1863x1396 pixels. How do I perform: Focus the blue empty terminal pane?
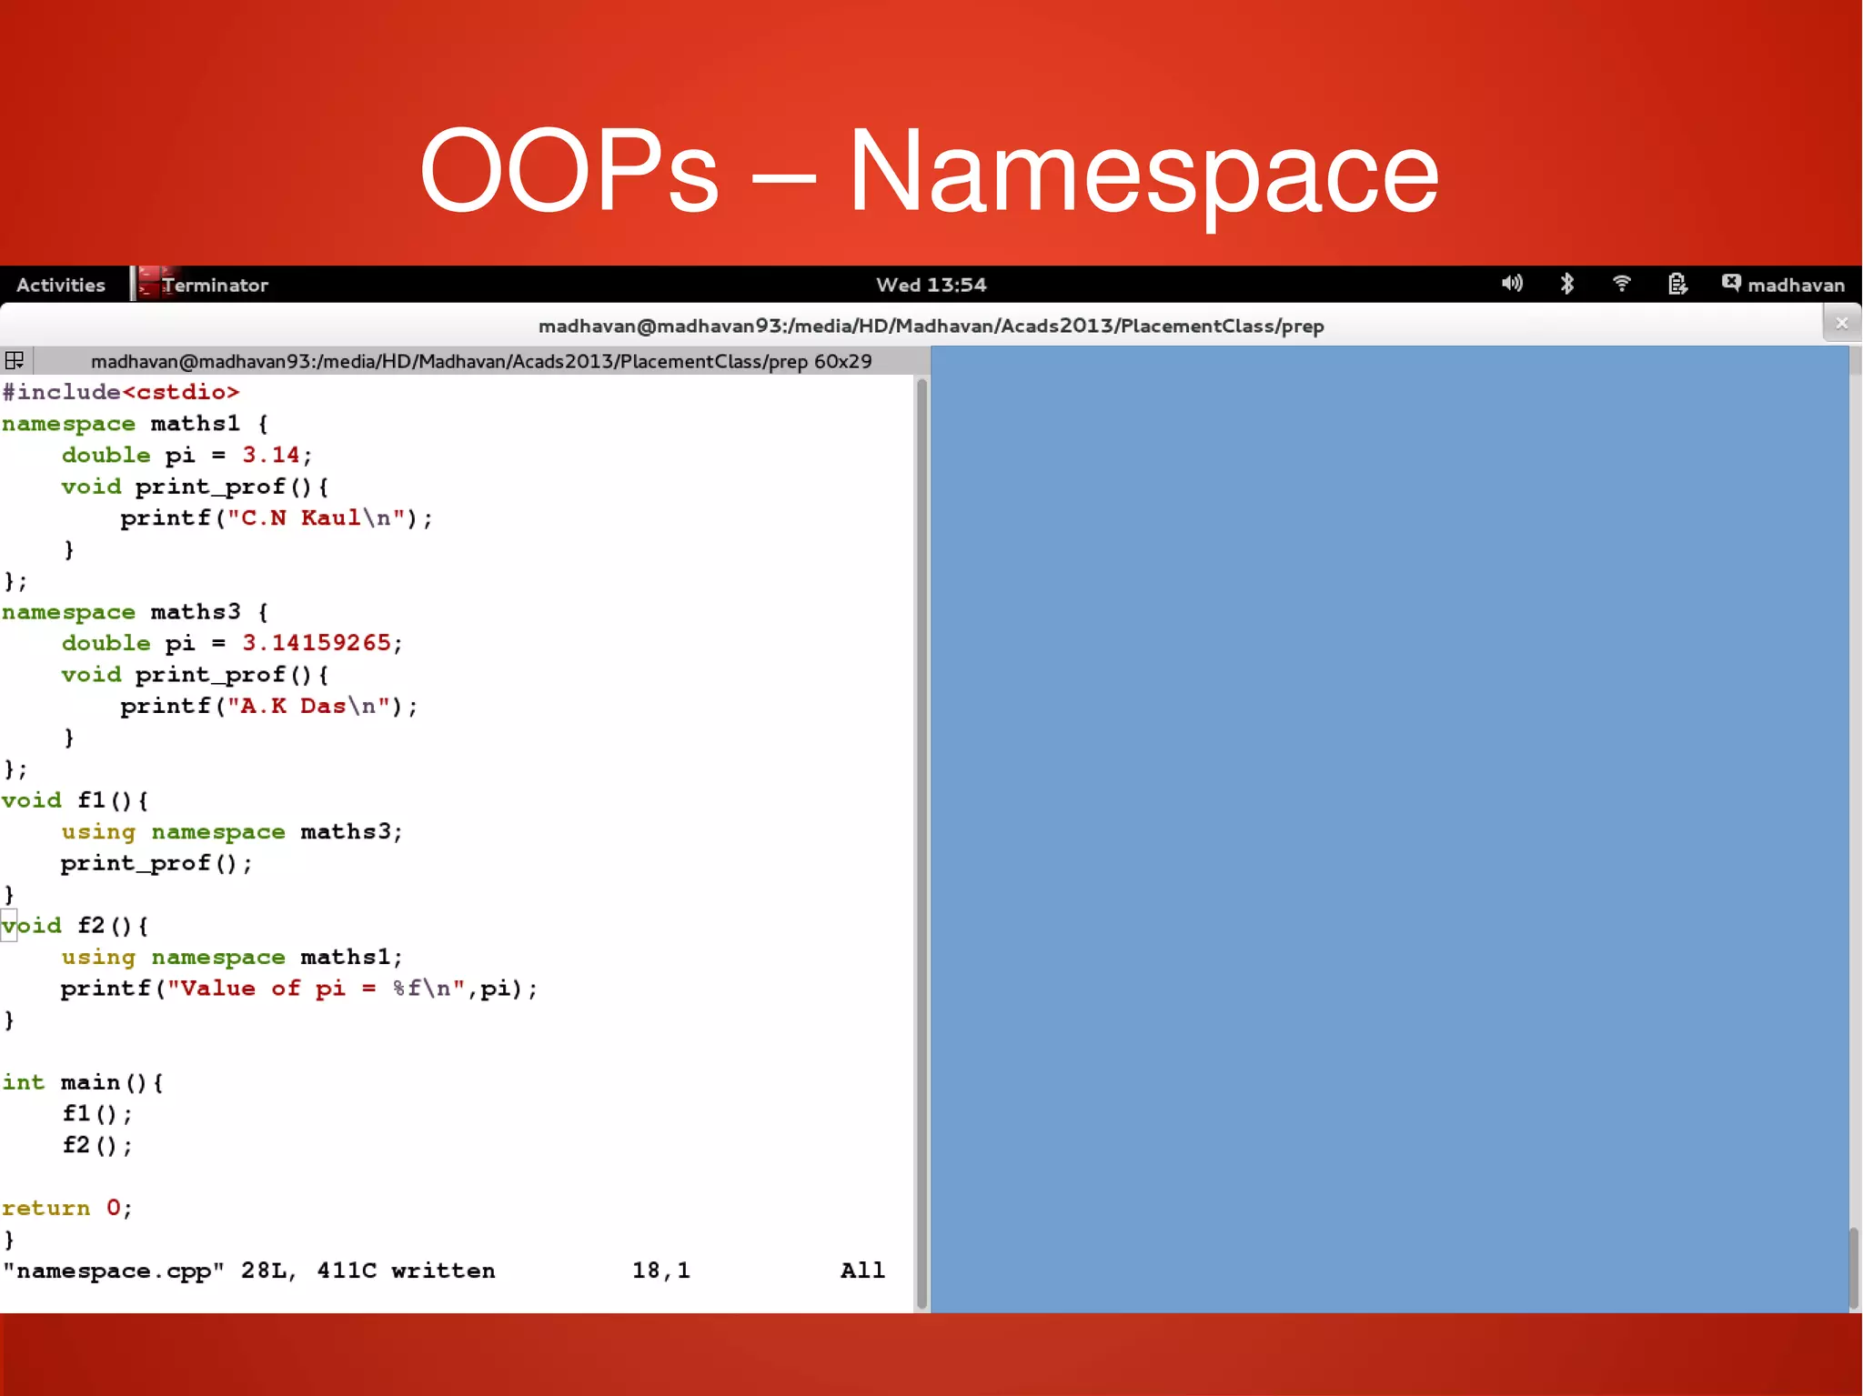[x=1389, y=828]
